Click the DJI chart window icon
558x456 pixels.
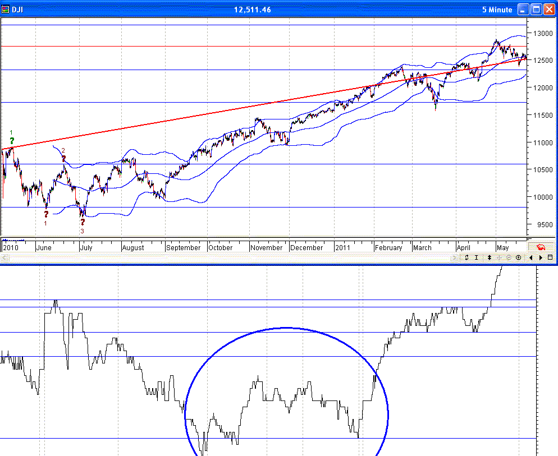pyautogui.click(x=6, y=9)
